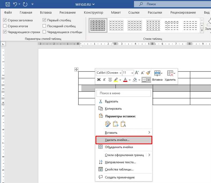Expand the full table styles gallery

point(202,30)
